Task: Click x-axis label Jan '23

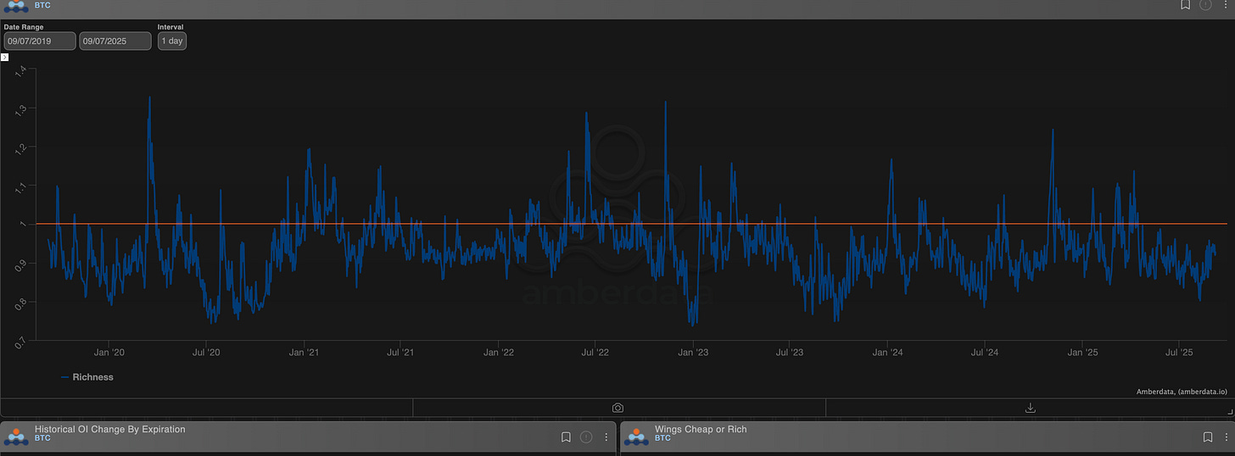Action: [693, 352]
